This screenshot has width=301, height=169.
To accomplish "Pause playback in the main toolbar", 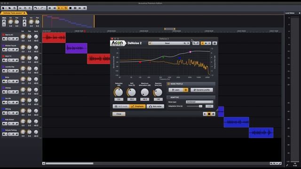I will (75, 8).
